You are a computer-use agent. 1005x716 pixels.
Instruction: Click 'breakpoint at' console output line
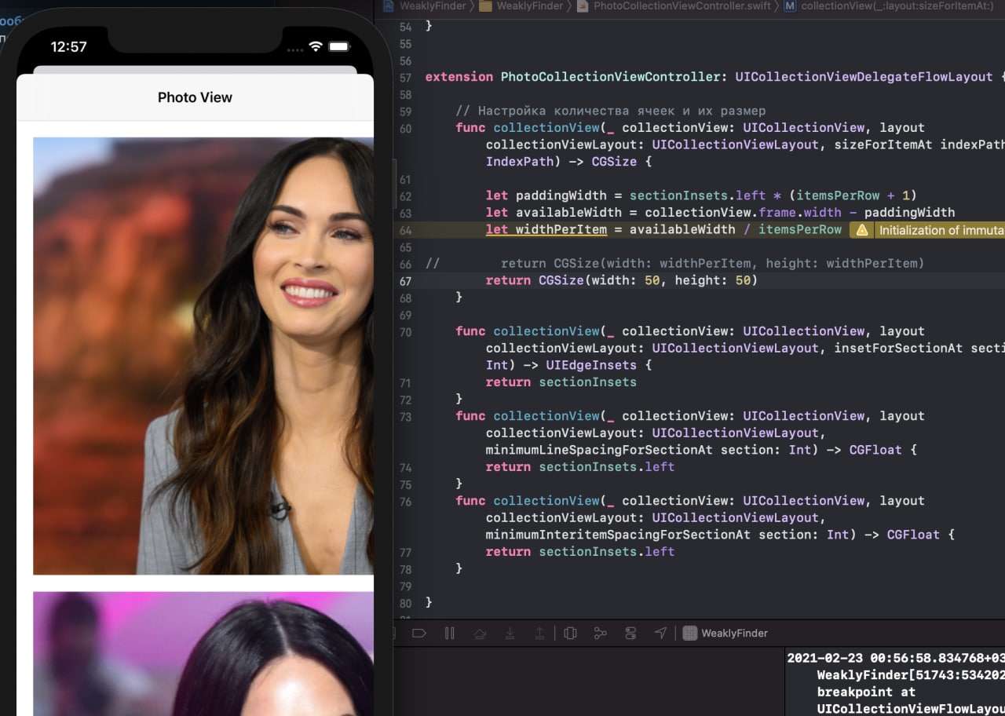point(866,692)
